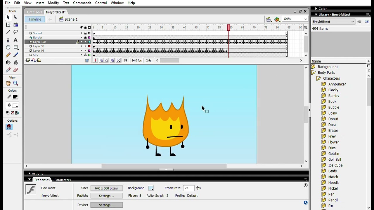Image resolution: width=374 pixels, height=210 pixels.
Task: Switch to the Zoom magnifier tool
Action: (x=15, y=83)
